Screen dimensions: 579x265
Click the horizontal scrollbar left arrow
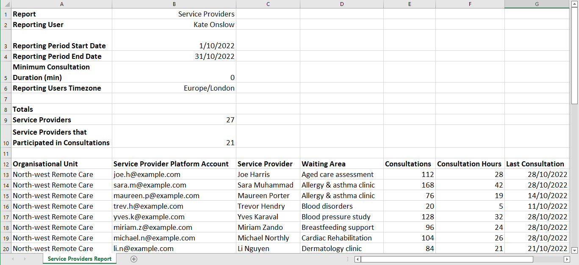point(357,259)
